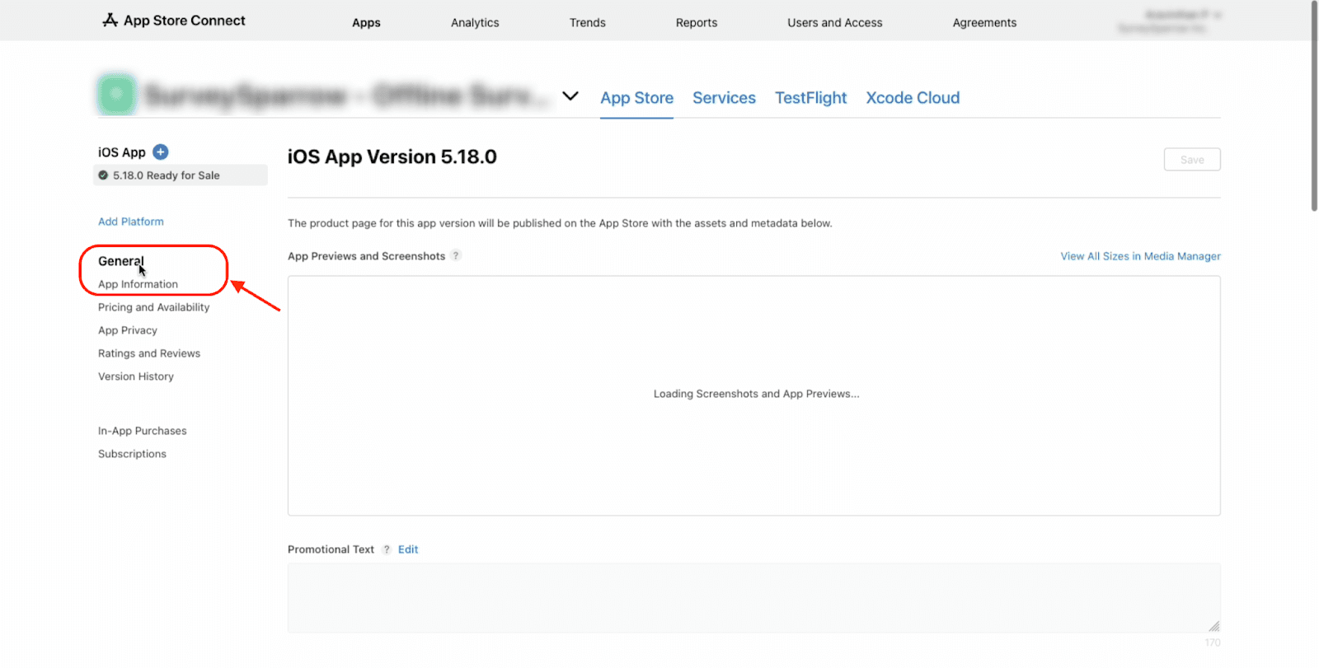
Task: Go to Pricing and Availability
Action: (x=153, y=307)
